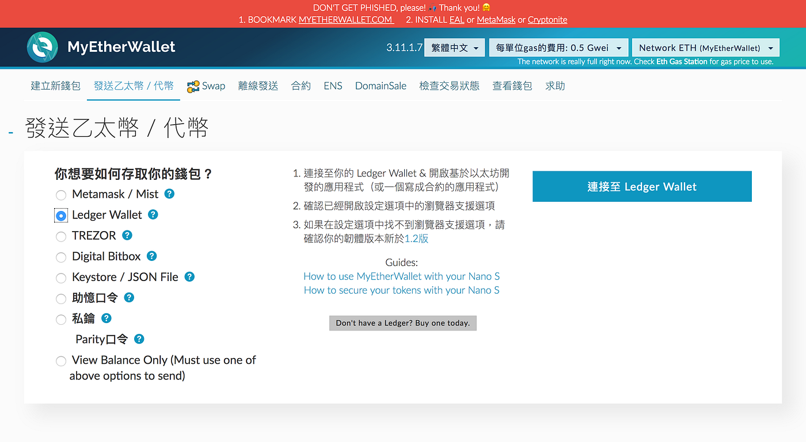The height and width of the screenshot is (442, 806).
Task: Select the Metamask / Mist radio button
Action: point(61,195)
